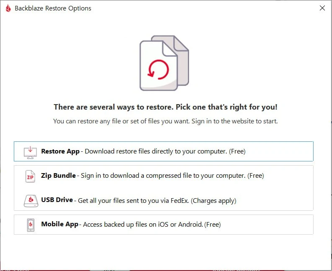Click "Access backed up files on iOS or Android" text
The width and height of the screenshot is (332, 271).
point(143,225)
